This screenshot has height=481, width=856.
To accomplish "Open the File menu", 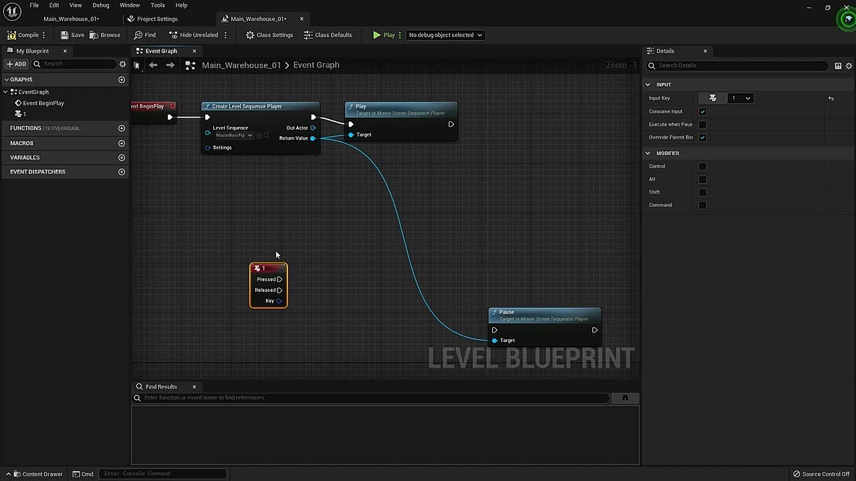I will pos(34,5).
